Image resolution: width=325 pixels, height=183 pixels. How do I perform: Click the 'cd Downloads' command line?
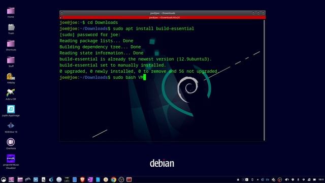[103, 22]
